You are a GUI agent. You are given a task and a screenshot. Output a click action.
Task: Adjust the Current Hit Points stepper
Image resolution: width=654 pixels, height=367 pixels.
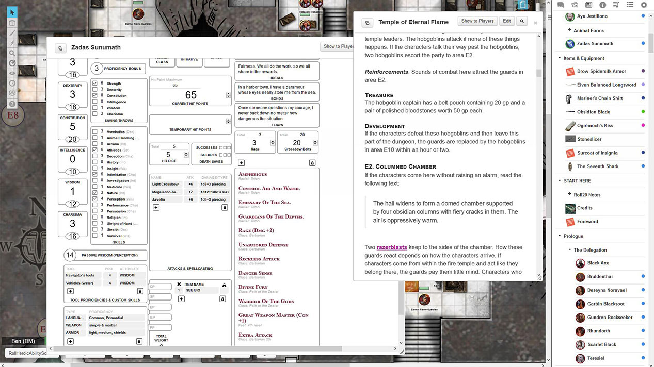point(229,95)
